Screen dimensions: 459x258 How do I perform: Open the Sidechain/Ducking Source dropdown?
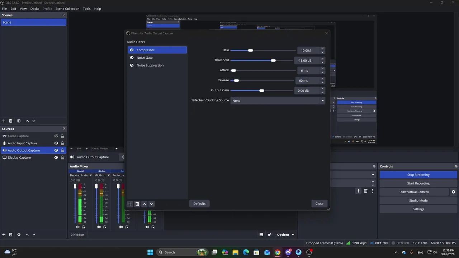278,101
